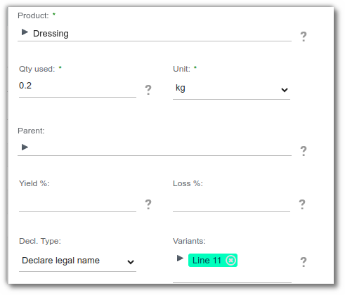The width and height of the screenshot is (345, 295).
Task: Expand the Variants suggestion arrow
Action: point(180,258)
